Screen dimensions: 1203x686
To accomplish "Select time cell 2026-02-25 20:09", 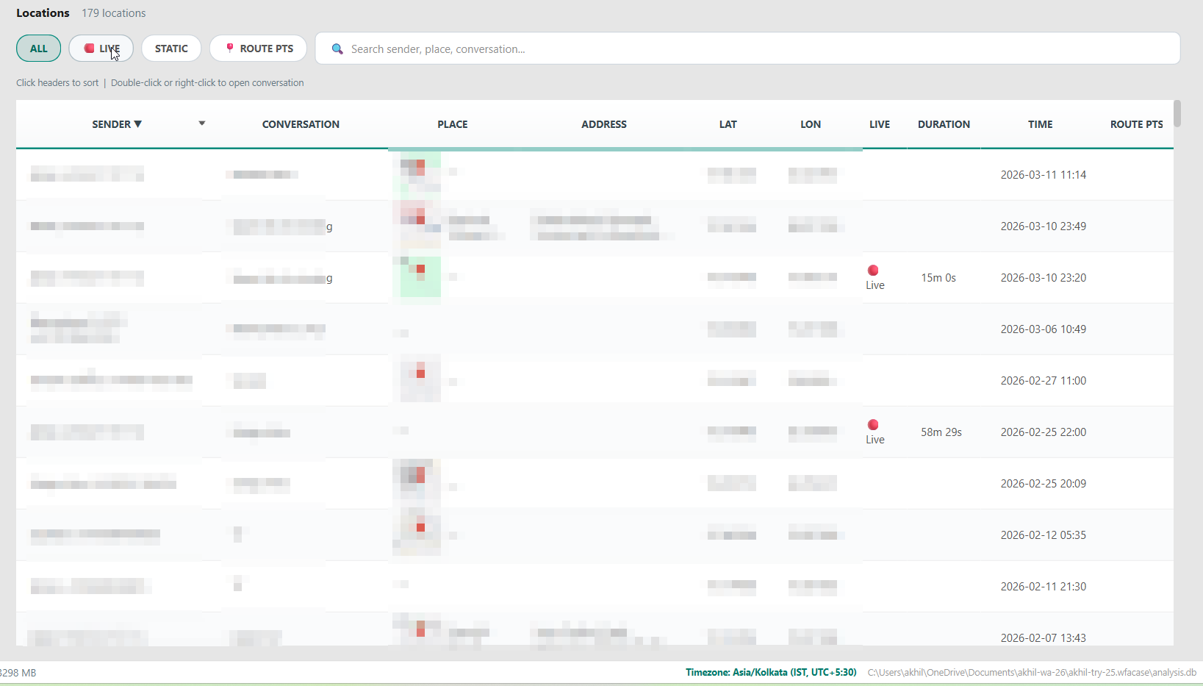I will pyautogui.click(x=1043, y=484).
